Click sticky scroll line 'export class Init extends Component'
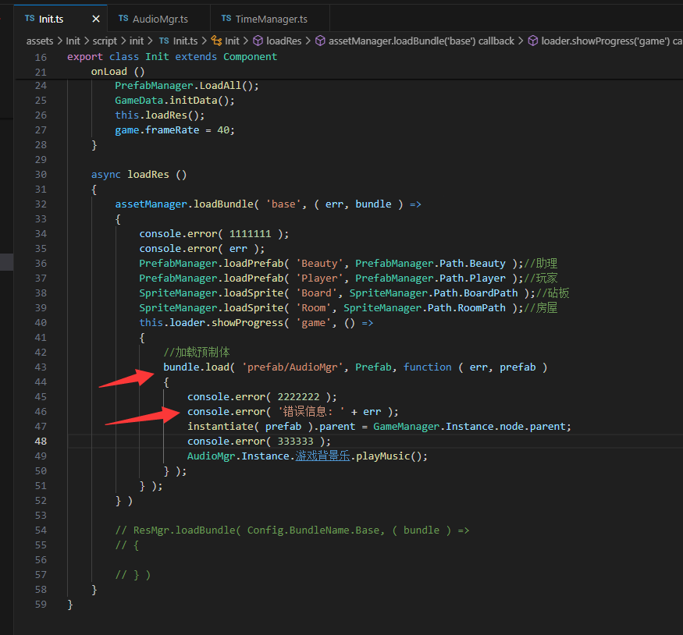Image resolution: width=683 pixels, height=635 pixels. (x=172, y=57)
